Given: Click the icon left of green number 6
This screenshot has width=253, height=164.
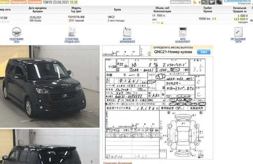Looking at the screenshot, I should [195, 2].
